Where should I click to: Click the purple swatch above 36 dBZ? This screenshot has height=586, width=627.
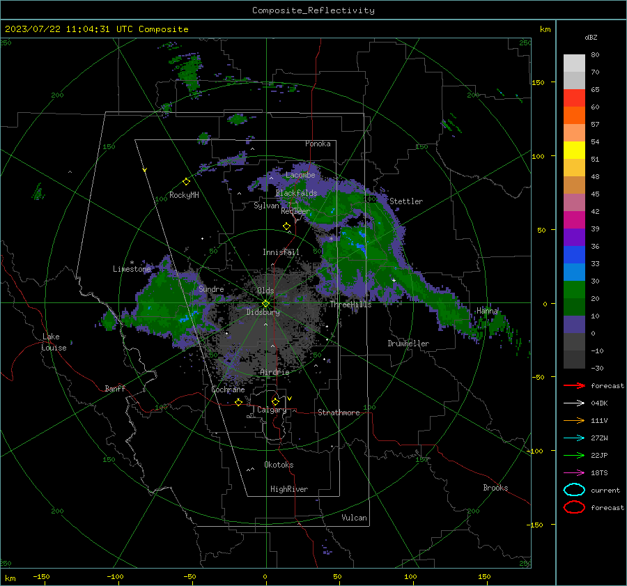point(574,237)
